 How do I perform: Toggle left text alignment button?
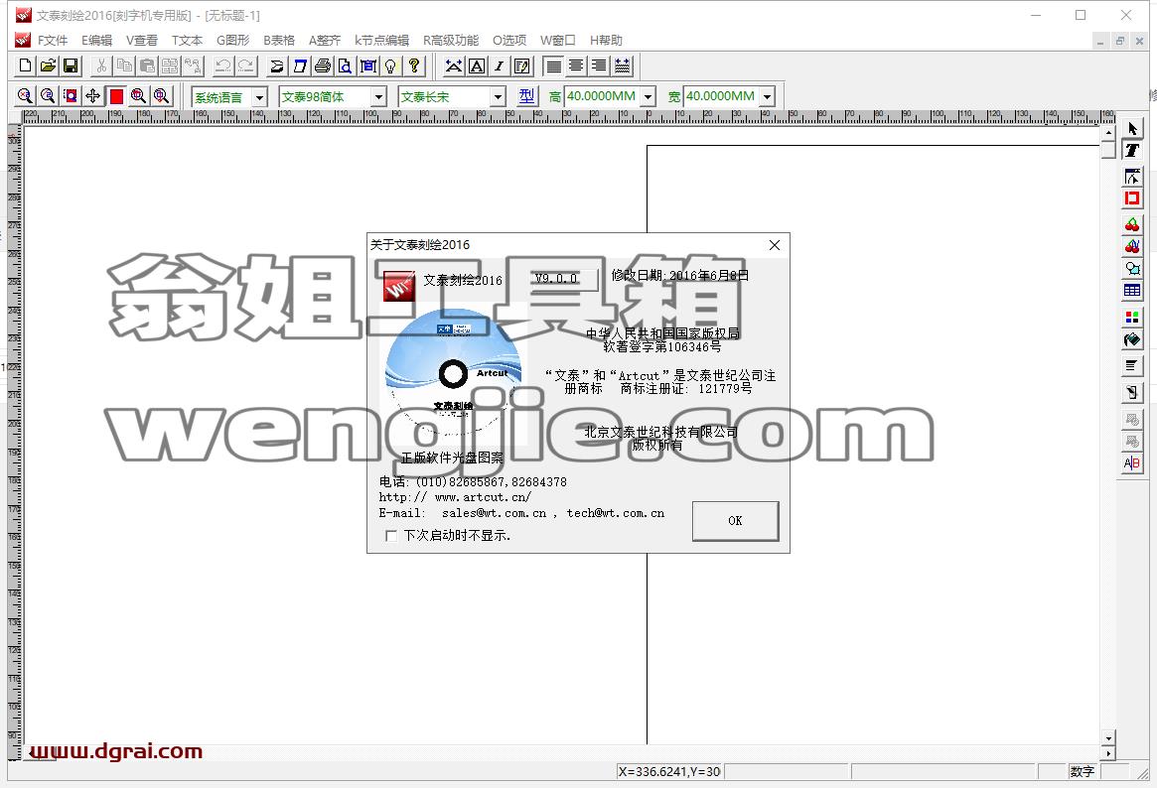pos(553,66)
